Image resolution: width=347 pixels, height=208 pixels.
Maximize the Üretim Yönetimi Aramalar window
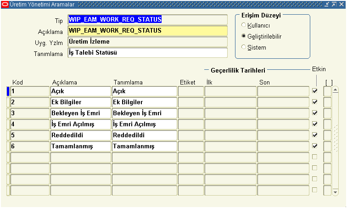pos(334,4)
